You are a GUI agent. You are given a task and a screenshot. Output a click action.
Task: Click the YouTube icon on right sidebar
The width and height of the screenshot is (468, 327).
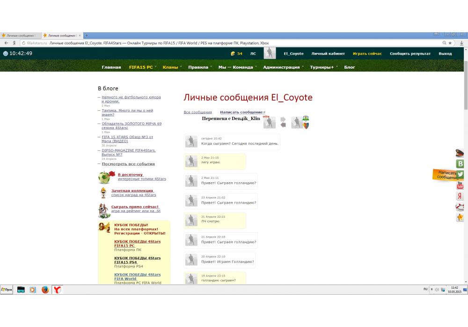tap(460, 185)
